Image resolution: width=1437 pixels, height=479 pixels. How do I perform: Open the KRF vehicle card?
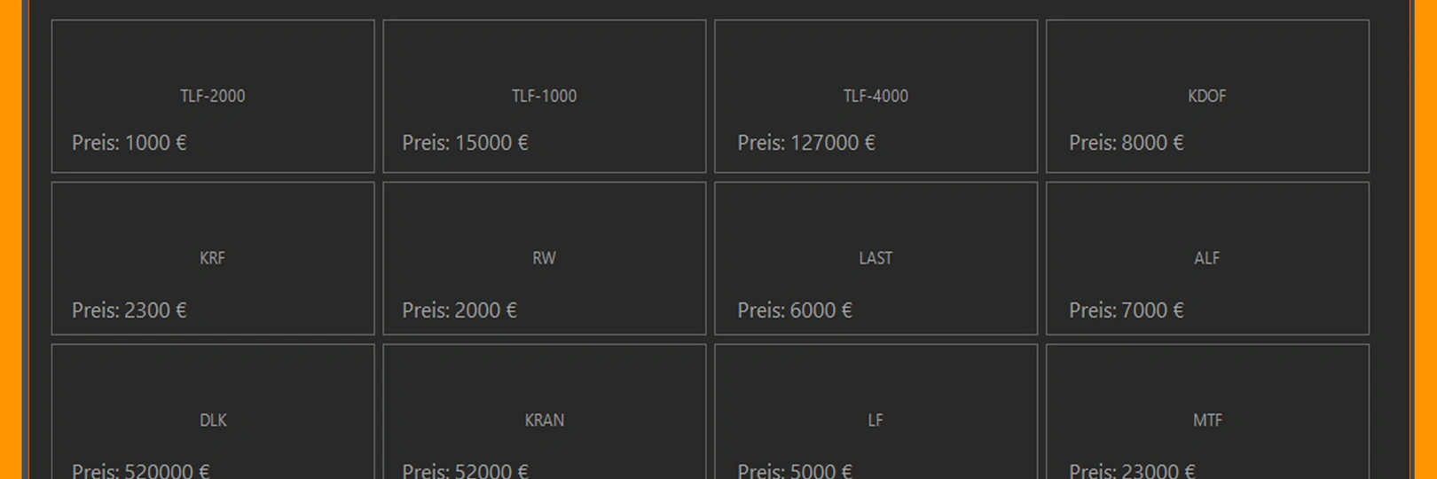[213, 258]
